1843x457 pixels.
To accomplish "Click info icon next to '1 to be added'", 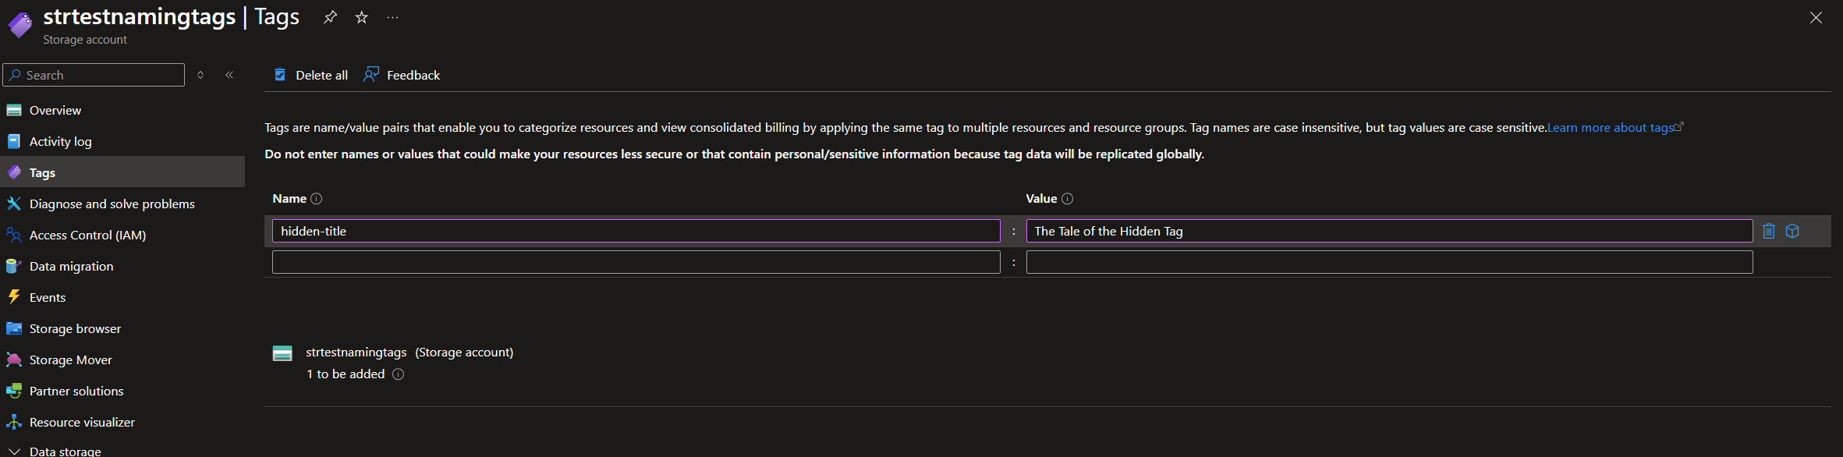I will pyautogui.click(x=398, y=374).
